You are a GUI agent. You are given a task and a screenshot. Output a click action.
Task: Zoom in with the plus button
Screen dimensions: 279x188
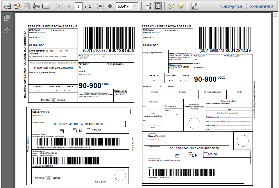tap(110, 6)
